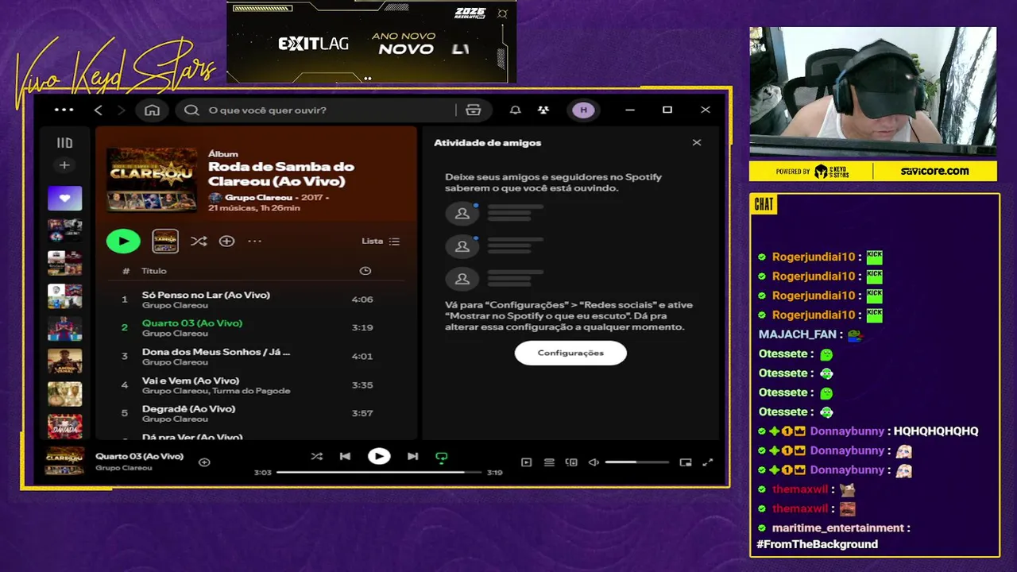Expand Your Library sidebar
This screenshot has width=1017, height=572.
(64, 143)
